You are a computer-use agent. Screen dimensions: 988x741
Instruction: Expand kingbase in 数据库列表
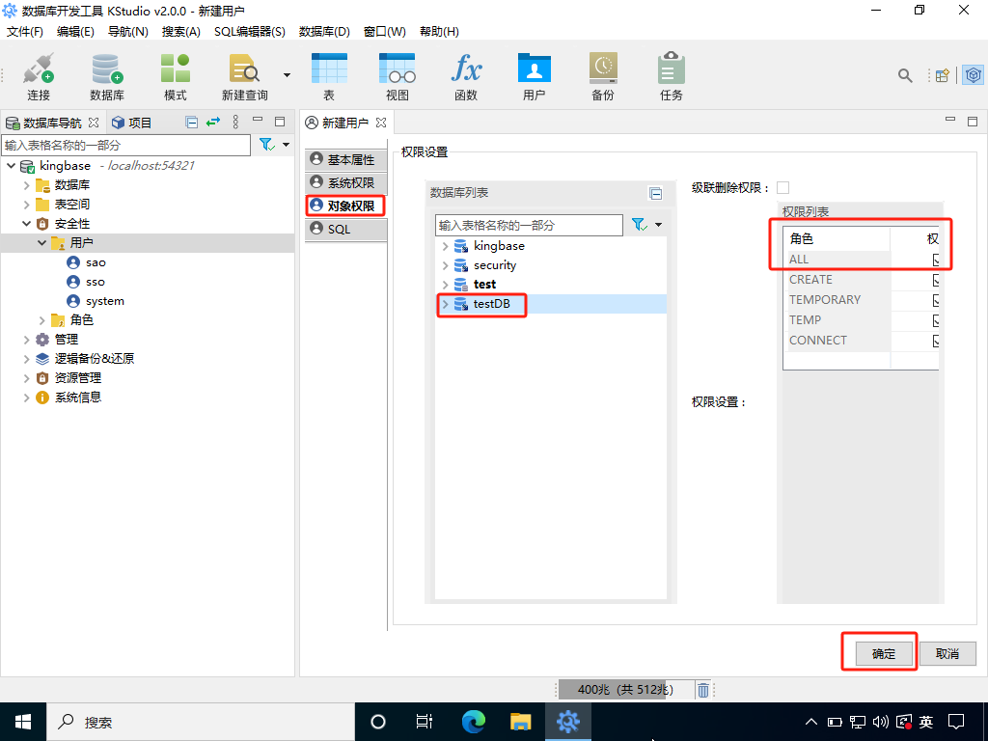(445, 246)
